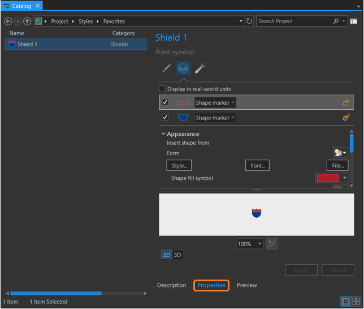The width and height of the screenshot is (364, 309).
Task: Open search options dropdown arrow
Action: pyautogui.click(x=344, y=21)
